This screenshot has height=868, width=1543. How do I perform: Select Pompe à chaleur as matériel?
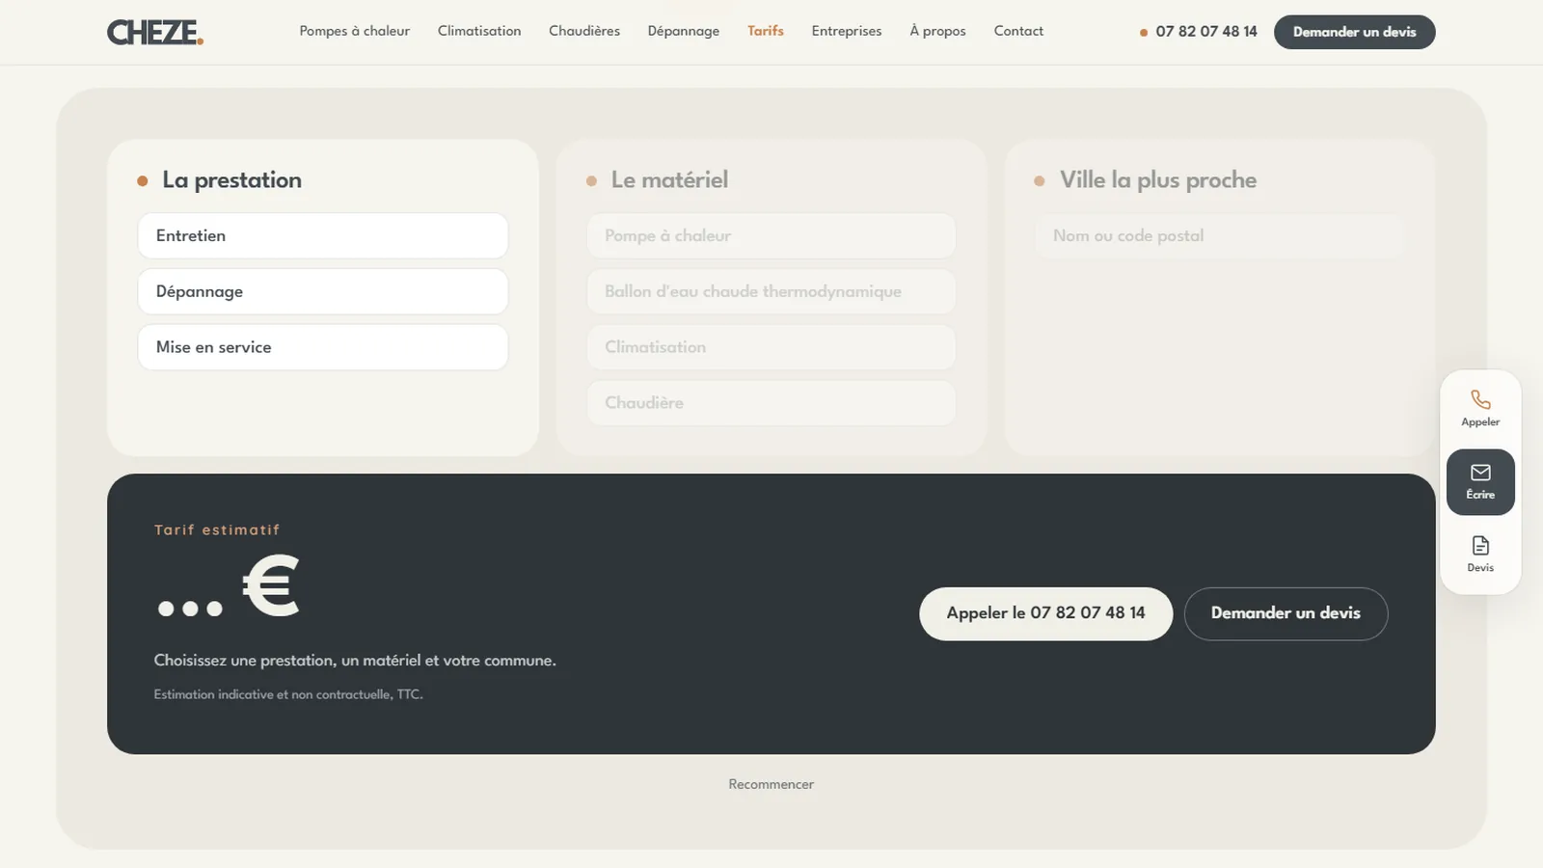[771, 236]
